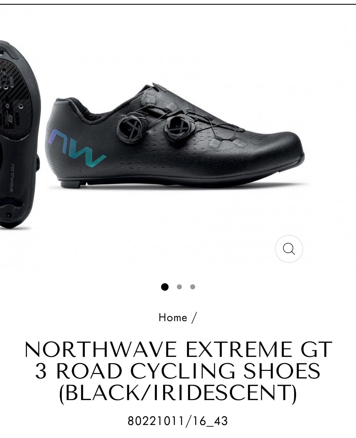Click the iridescent NW logo on shoe
356x438 pixels.
[77, 148]
